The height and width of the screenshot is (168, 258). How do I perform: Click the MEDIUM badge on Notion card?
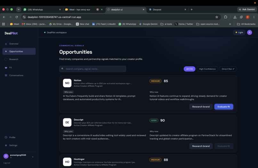(155, 81)
